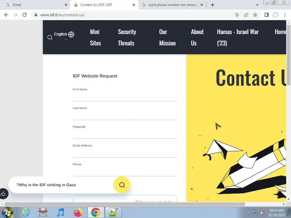This screenshot has width=291, height=218.
Task: Open the media player music-note icon
Action: [61, 212]
